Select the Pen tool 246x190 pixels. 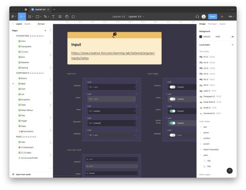[x=46, y=16]
